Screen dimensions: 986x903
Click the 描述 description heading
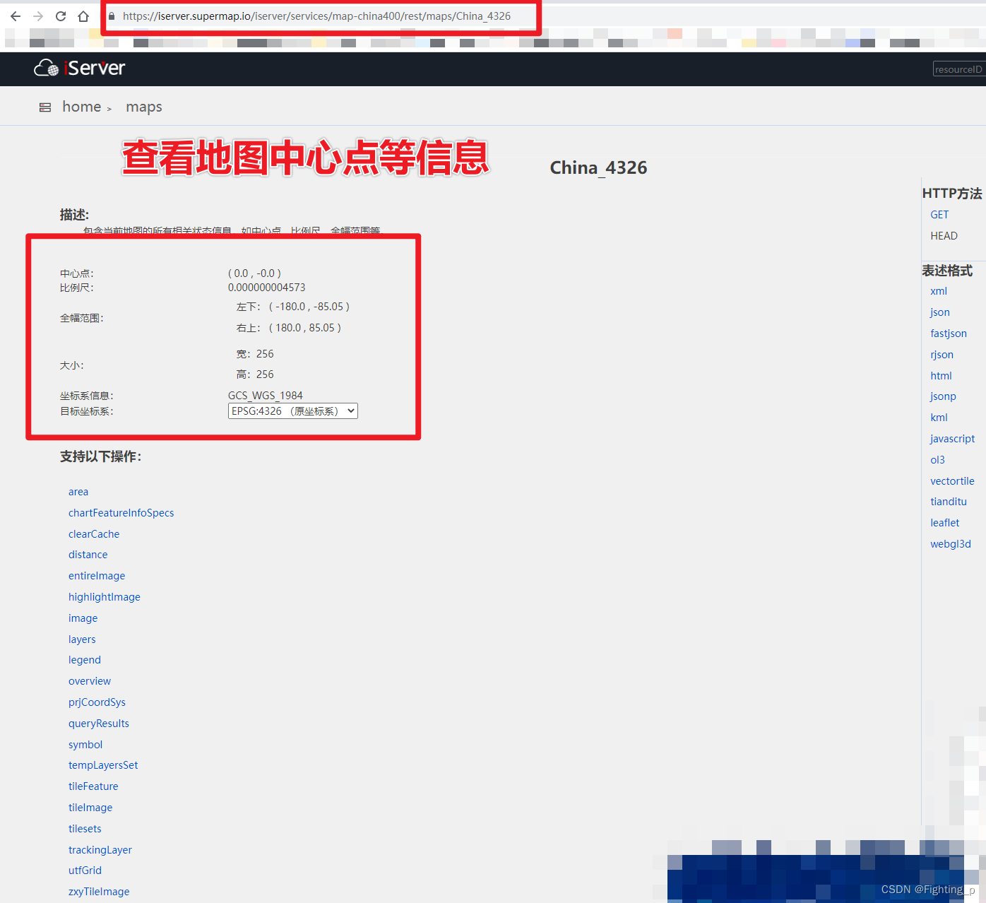74,215
